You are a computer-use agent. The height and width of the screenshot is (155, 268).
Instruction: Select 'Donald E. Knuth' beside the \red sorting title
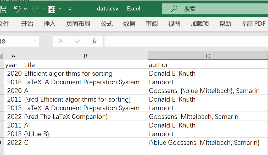(208, 99)
